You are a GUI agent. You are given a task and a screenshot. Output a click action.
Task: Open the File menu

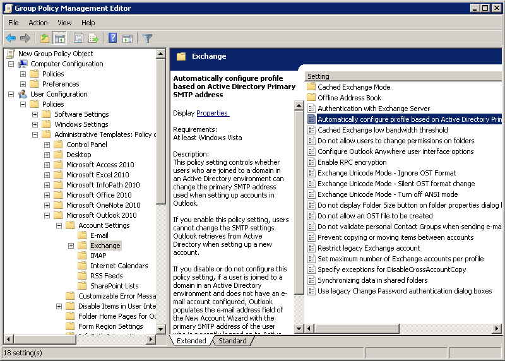(x=13, y=23)
